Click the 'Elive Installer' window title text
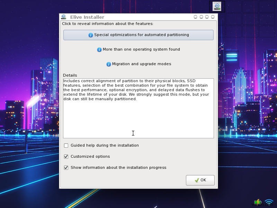The width and height of the screenshot is (277, 208). (87, 17)
